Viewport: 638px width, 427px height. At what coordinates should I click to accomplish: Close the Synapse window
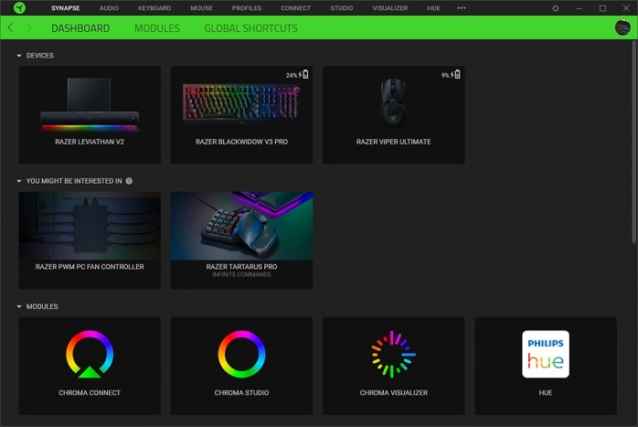tap(626, 8)
